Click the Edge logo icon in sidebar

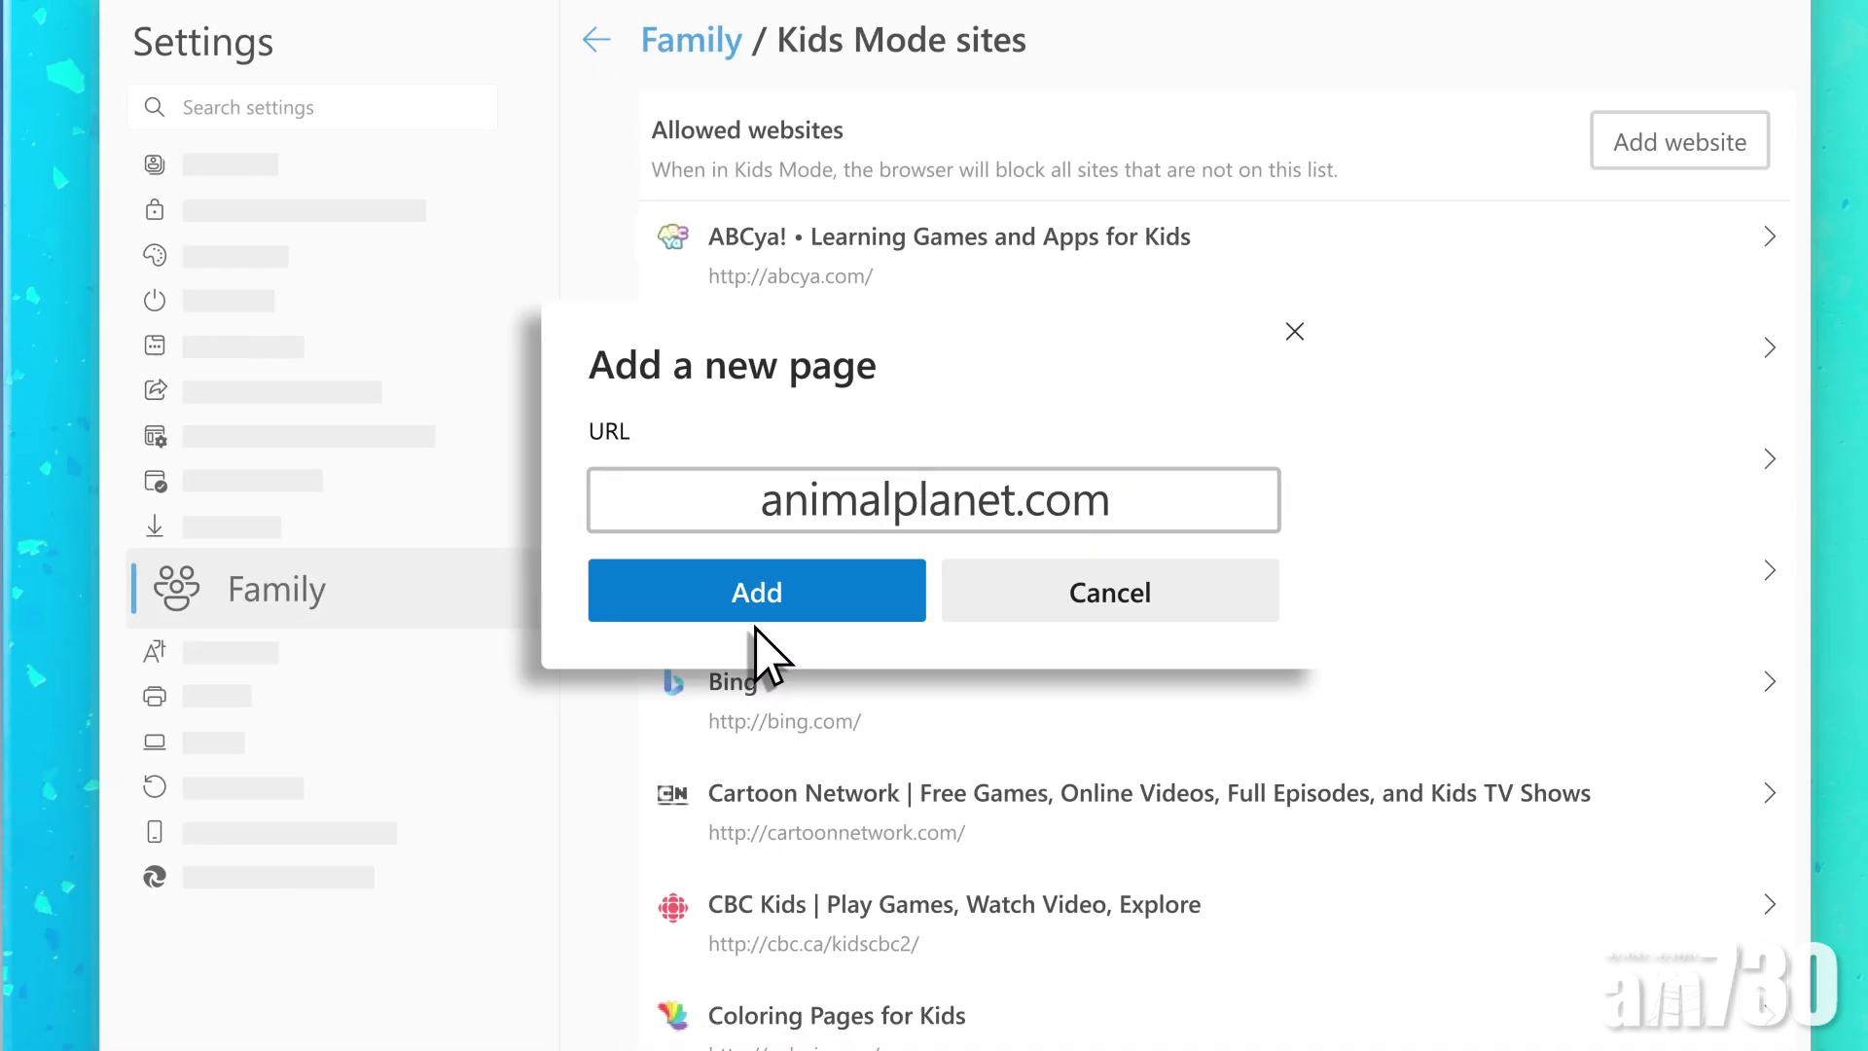tap(155, 878)
